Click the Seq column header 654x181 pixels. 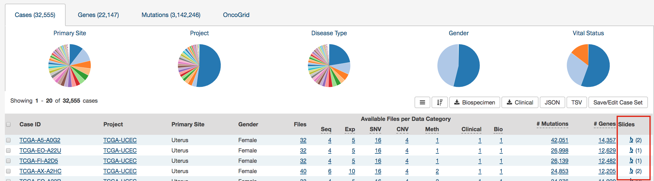coord(326,129)
